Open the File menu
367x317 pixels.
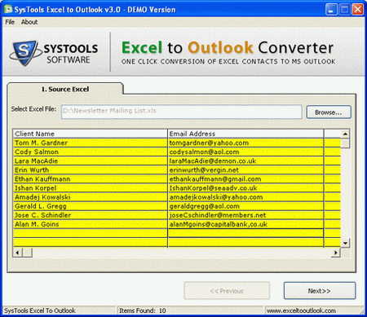point(10,22)
